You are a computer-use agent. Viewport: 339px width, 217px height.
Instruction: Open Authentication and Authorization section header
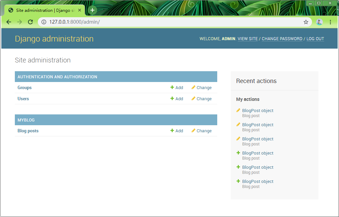pos(57,77)
